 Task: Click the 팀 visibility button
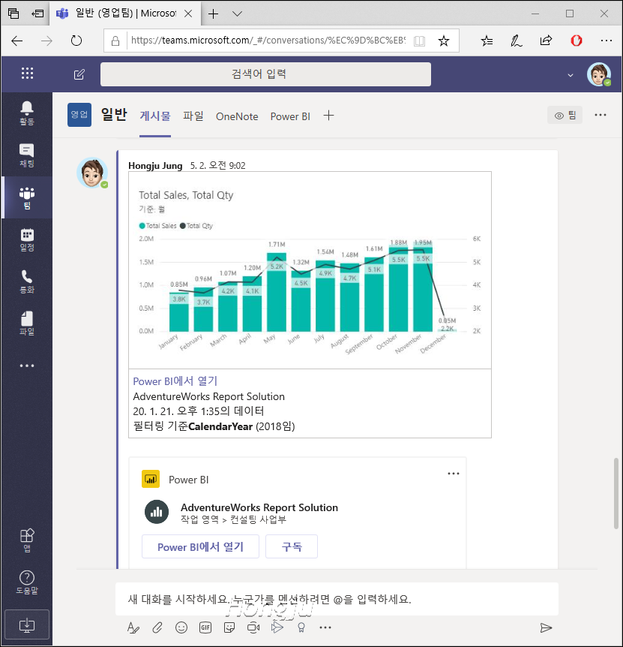(565, 115)
